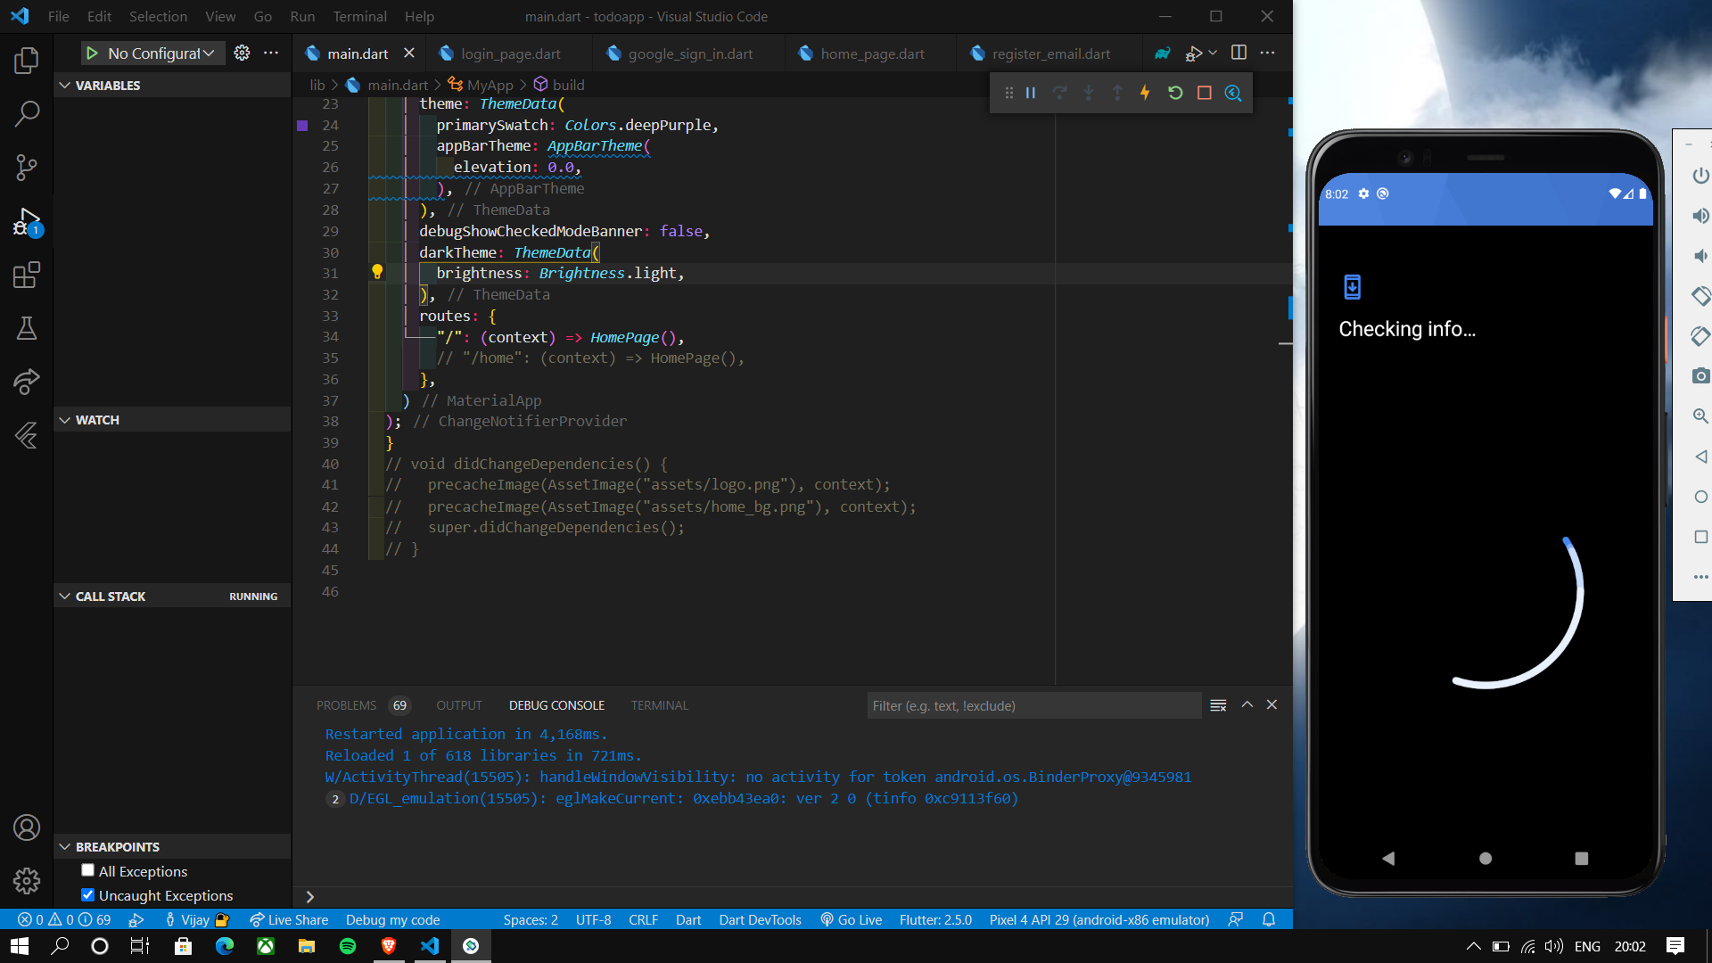Expand the WATCH panel section
1712x963 pixels.
point(63,419)
